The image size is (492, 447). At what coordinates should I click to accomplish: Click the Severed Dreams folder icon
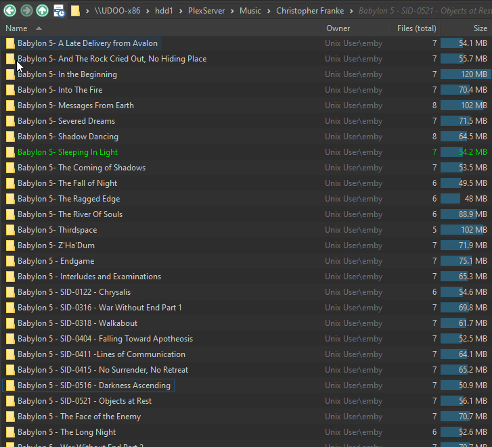(10, 121)
